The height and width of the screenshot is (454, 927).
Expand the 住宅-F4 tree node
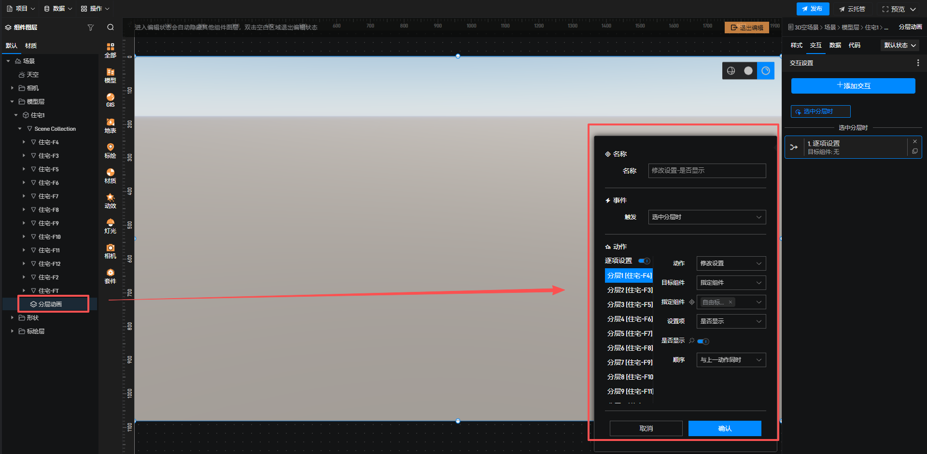pos(24,142)
